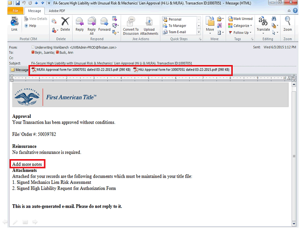The height and width of the screenshot is (228, 304).
Task: Switch to the Message body tab
Action: coord(19,70)
